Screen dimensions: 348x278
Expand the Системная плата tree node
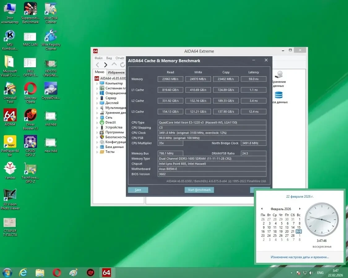(97, 88)
